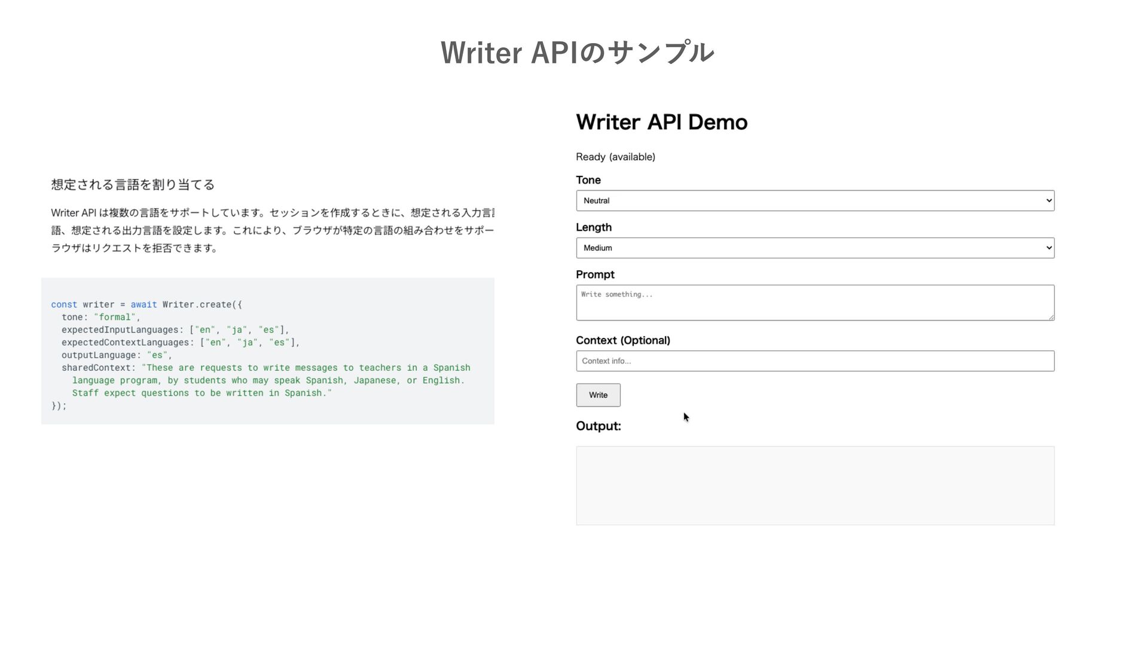Click the Output: heading

tap(599, 426)
